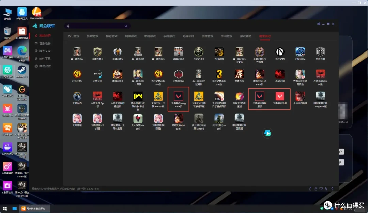368x213 pixels.
Task: Switch to the 游戏辅助 tab
Action: point(245,36)
